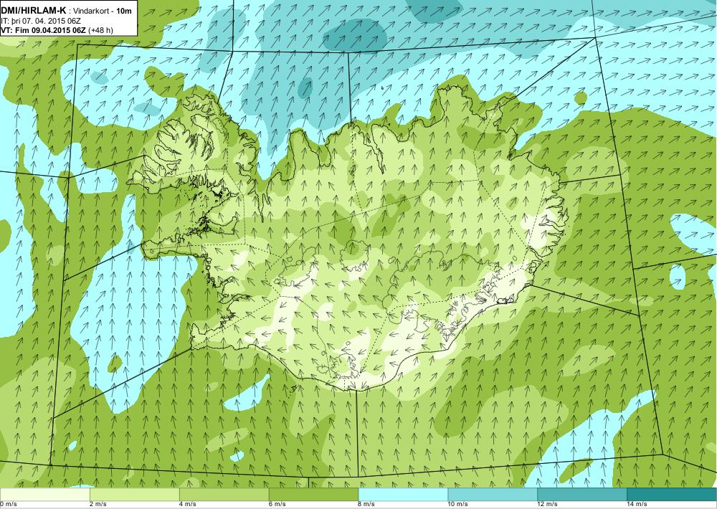Click the '10 m/s' legend label
This screenshot has width=717, height=509.
click(459, 505)
